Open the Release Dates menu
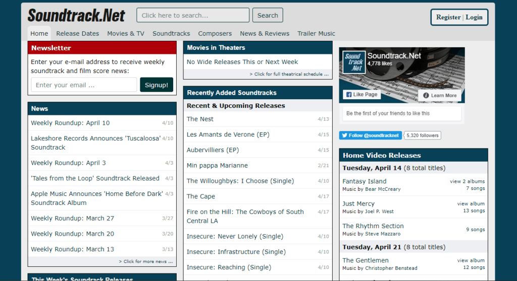The image size is (517, 281). (77, 33)
